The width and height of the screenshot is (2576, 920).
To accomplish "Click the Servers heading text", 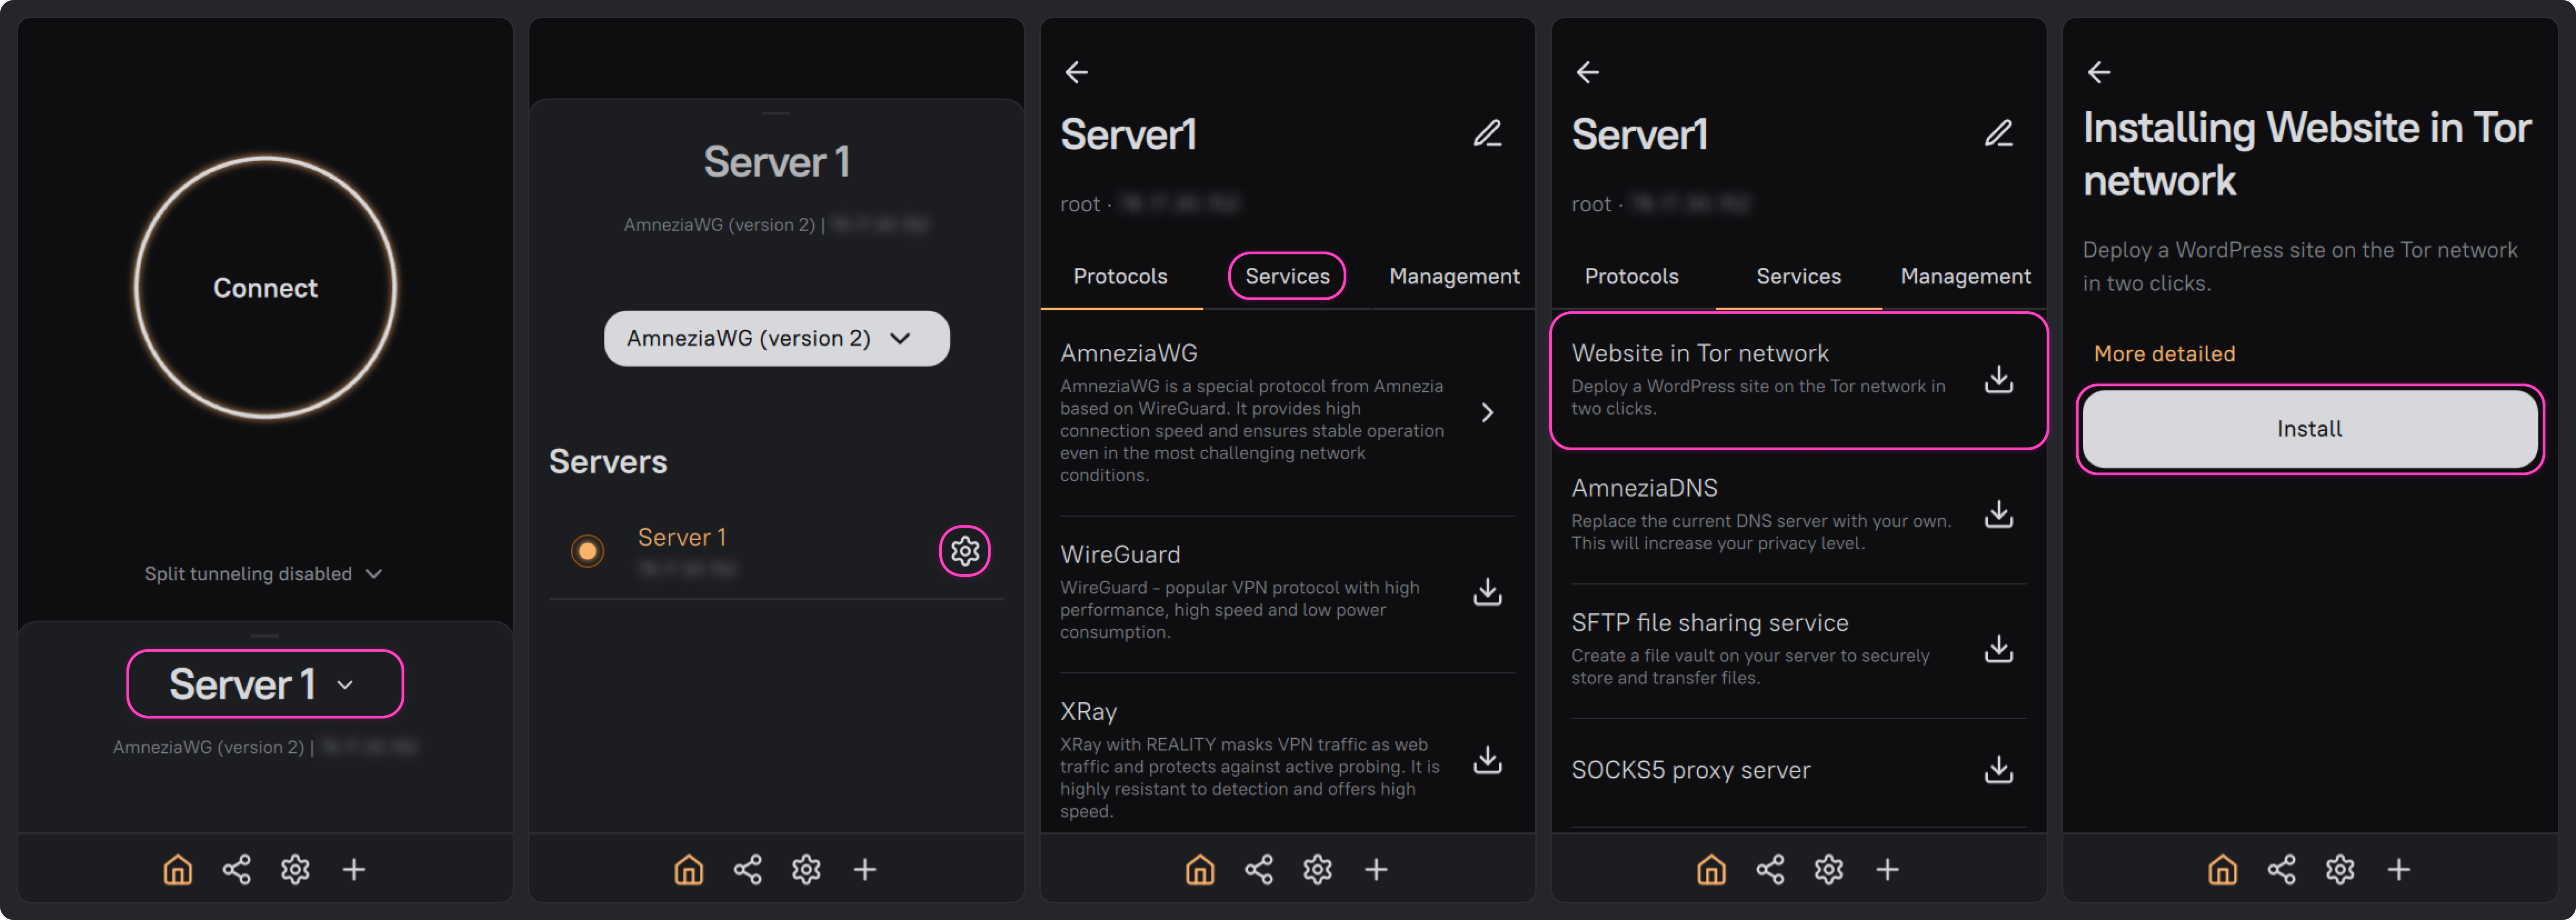I will pos(607,461).
